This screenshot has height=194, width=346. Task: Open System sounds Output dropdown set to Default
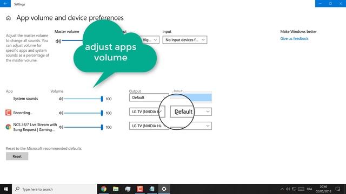point(149,98)
